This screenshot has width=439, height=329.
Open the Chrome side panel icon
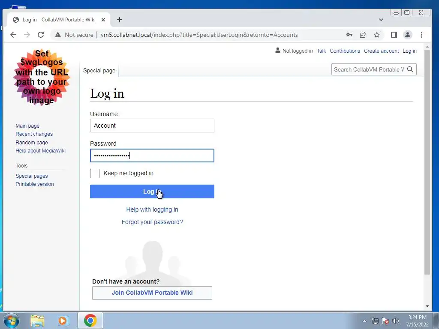[x=394, y=35]
